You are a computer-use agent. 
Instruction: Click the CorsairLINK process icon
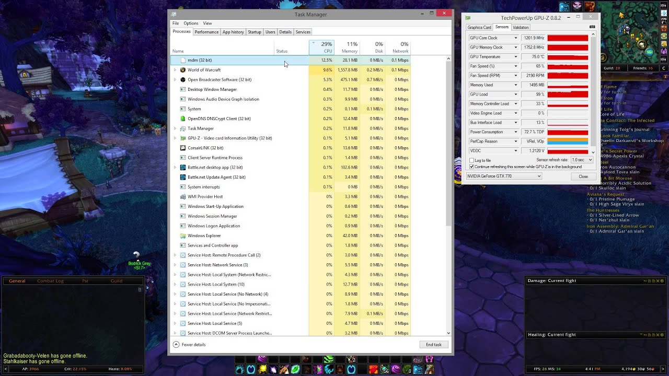[183, 148]
